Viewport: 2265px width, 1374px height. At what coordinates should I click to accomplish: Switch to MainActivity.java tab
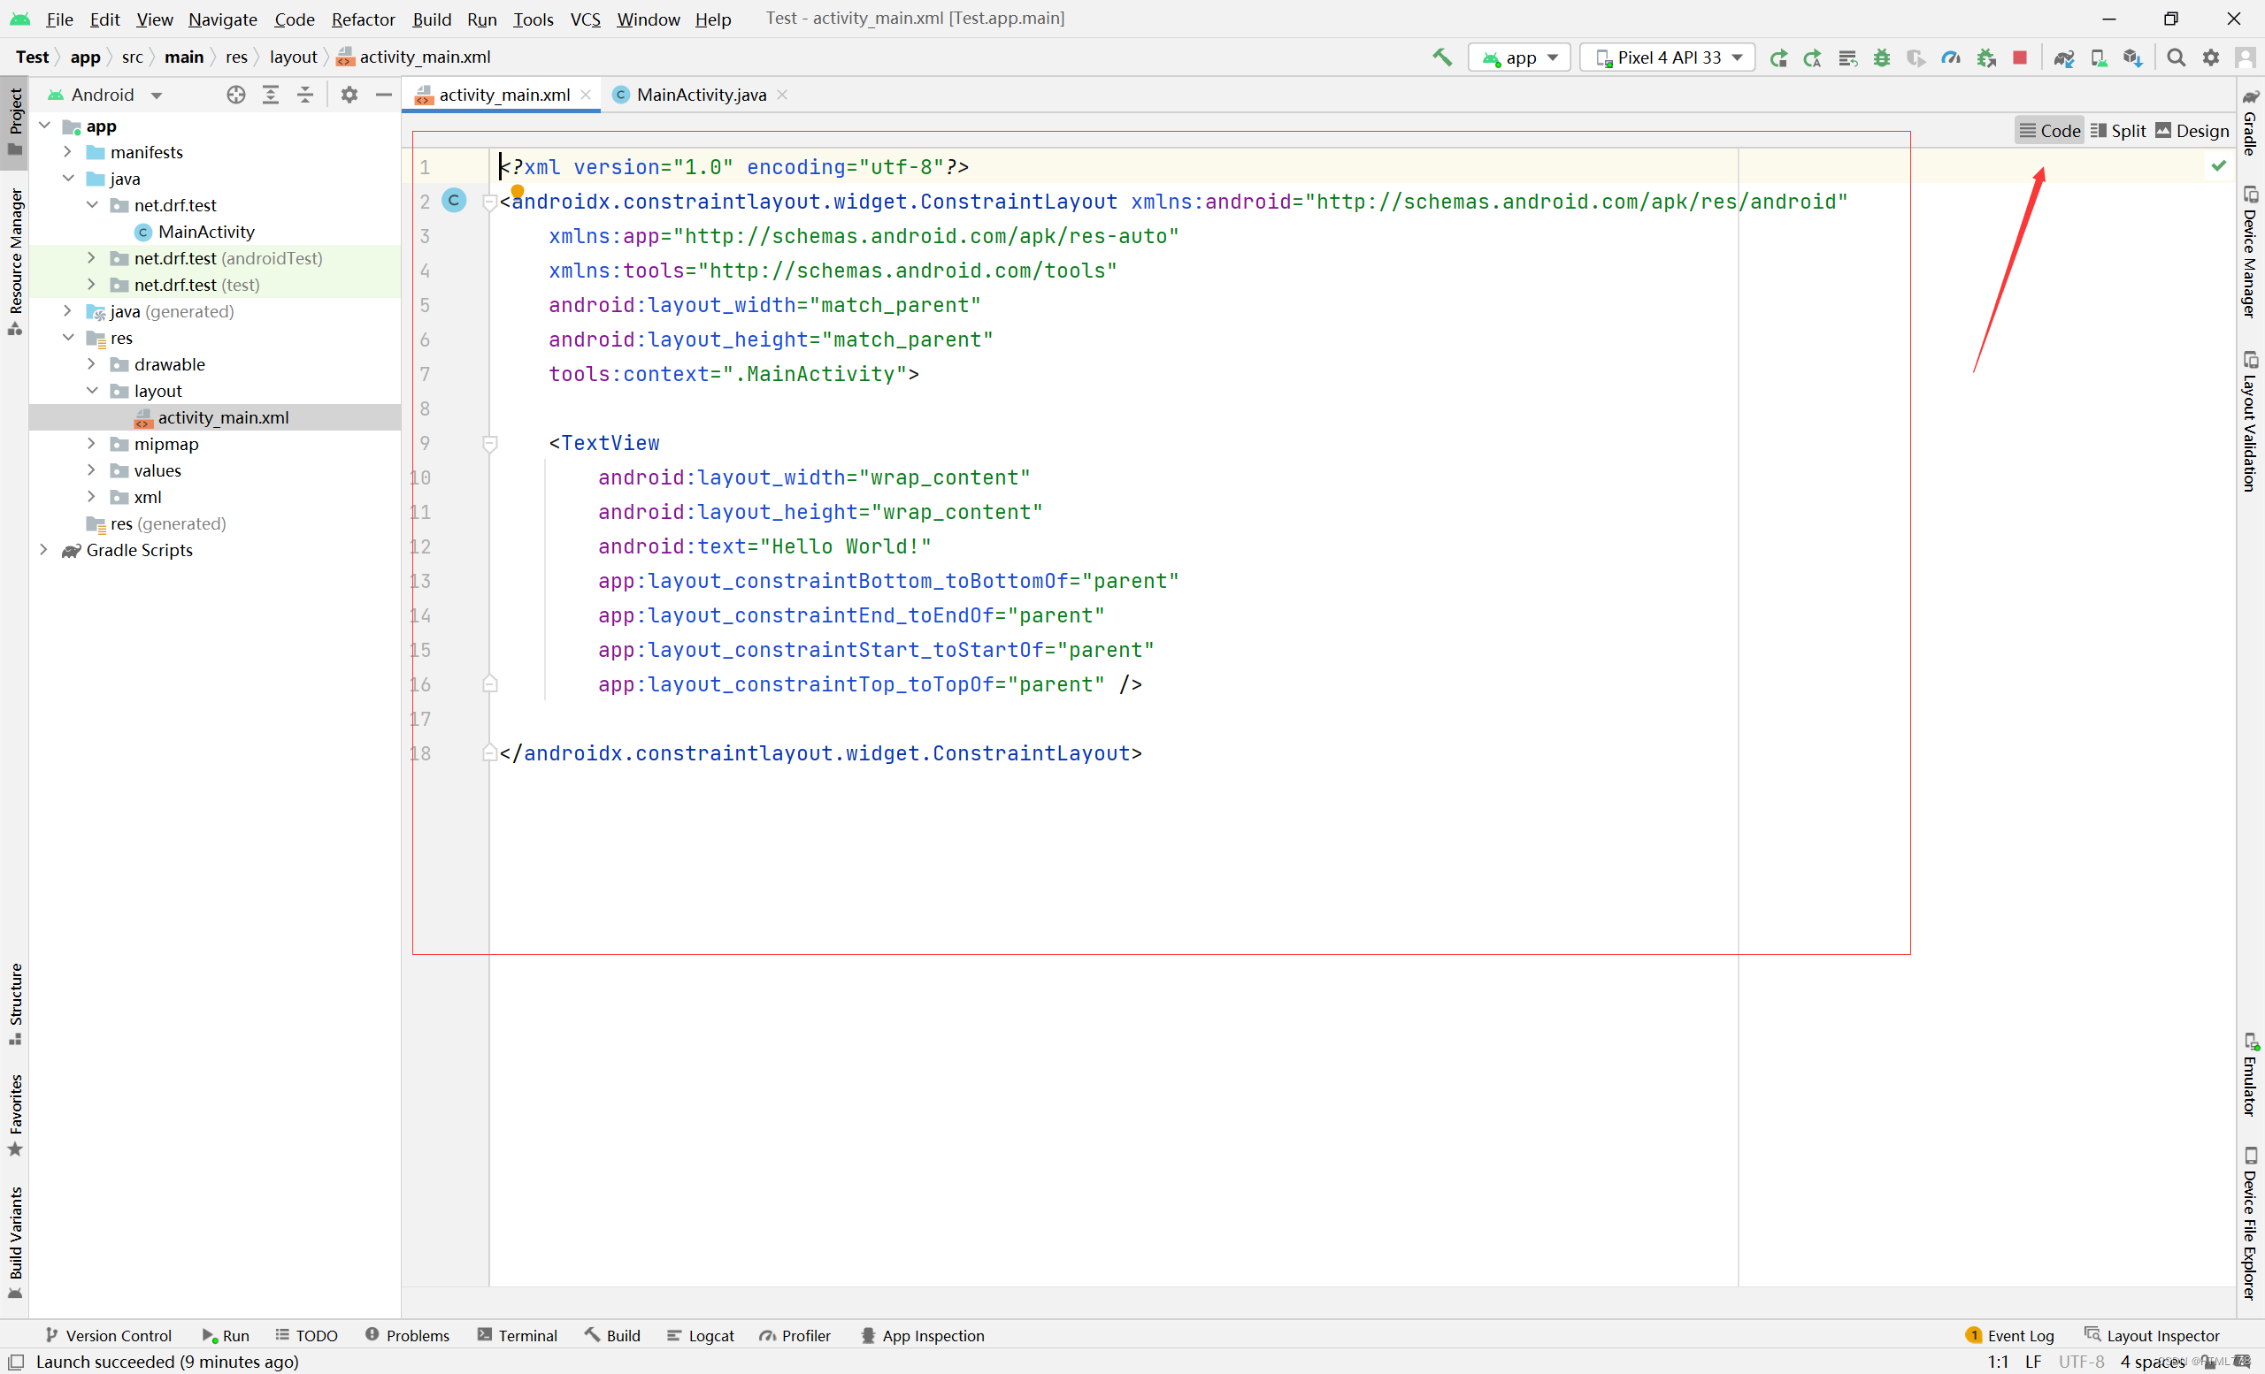(x=701, y=95)
